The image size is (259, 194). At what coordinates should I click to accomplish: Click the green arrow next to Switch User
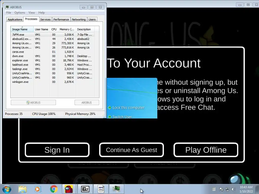point(109,117)
